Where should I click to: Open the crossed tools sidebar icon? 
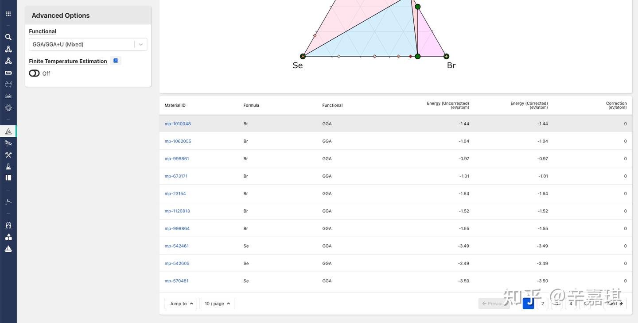(8, 154)
